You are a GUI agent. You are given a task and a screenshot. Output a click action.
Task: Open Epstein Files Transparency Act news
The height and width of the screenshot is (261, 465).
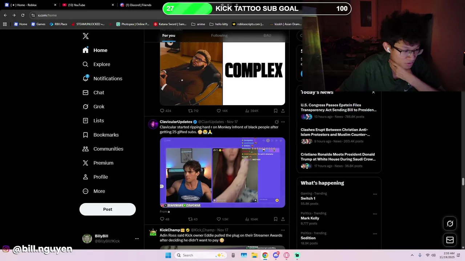click(x=339, y=107)
